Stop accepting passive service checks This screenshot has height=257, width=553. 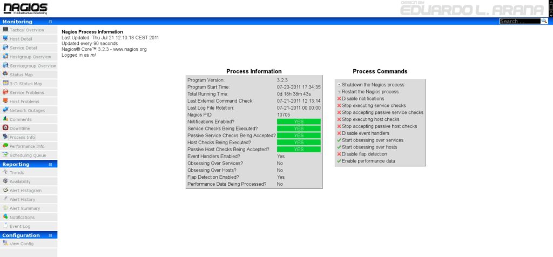383,112
